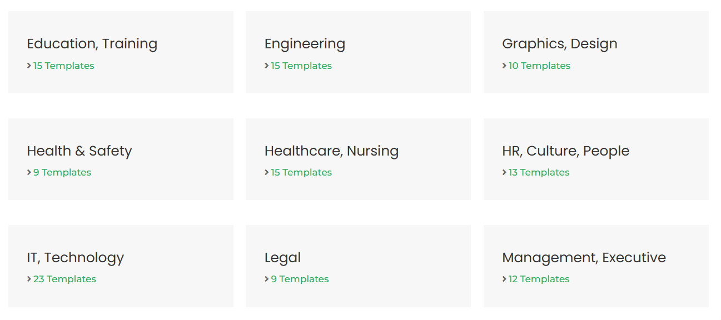Viewport: 721px width, 320px height.
Task: Click the chevron icon next to Engineering templates link
Action: pyautogui.click(x=266, y=66)
